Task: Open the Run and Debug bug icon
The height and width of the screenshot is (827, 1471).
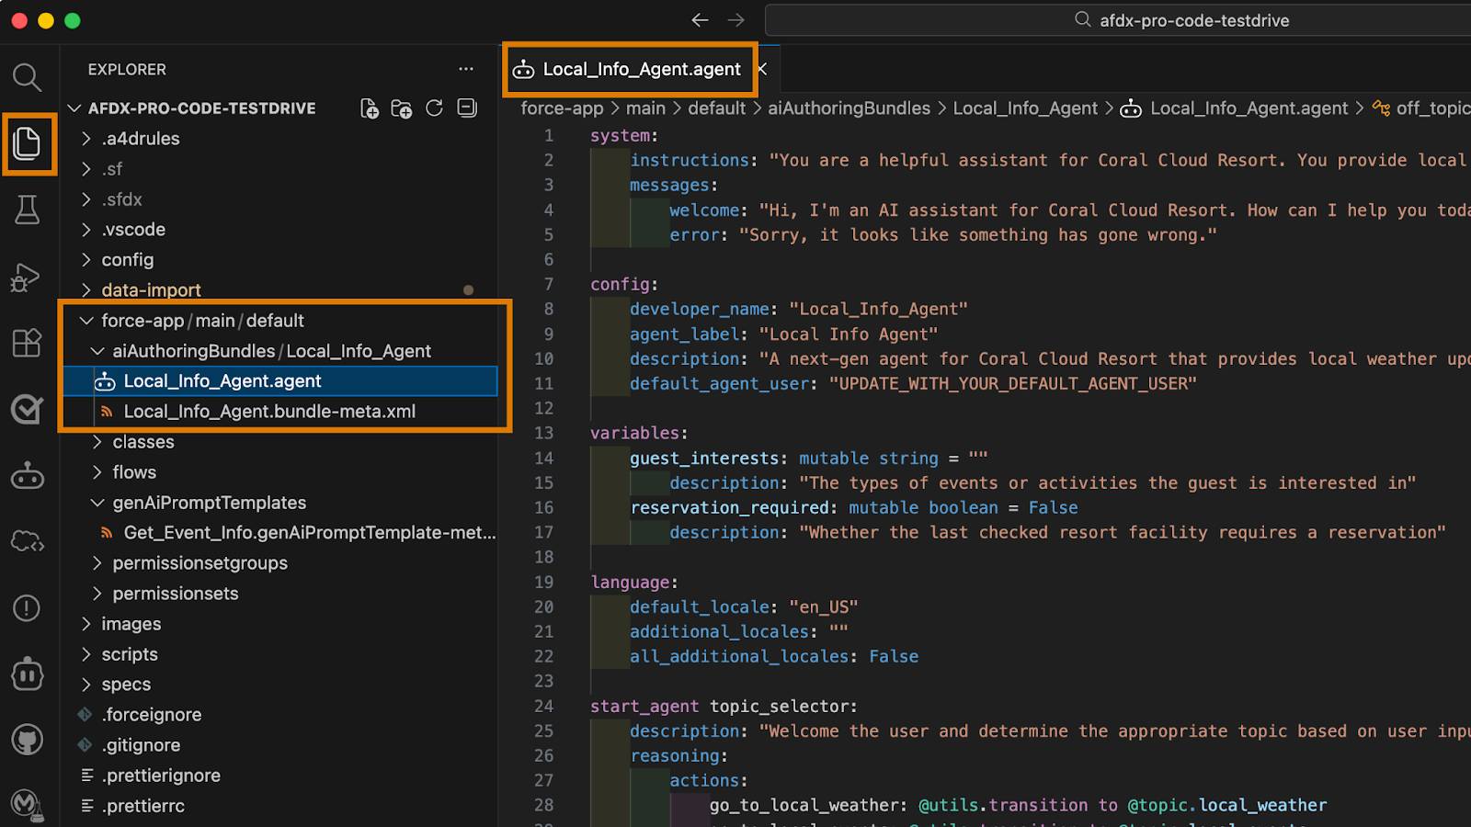Action: pyautogui.click(x=28, y=276)
